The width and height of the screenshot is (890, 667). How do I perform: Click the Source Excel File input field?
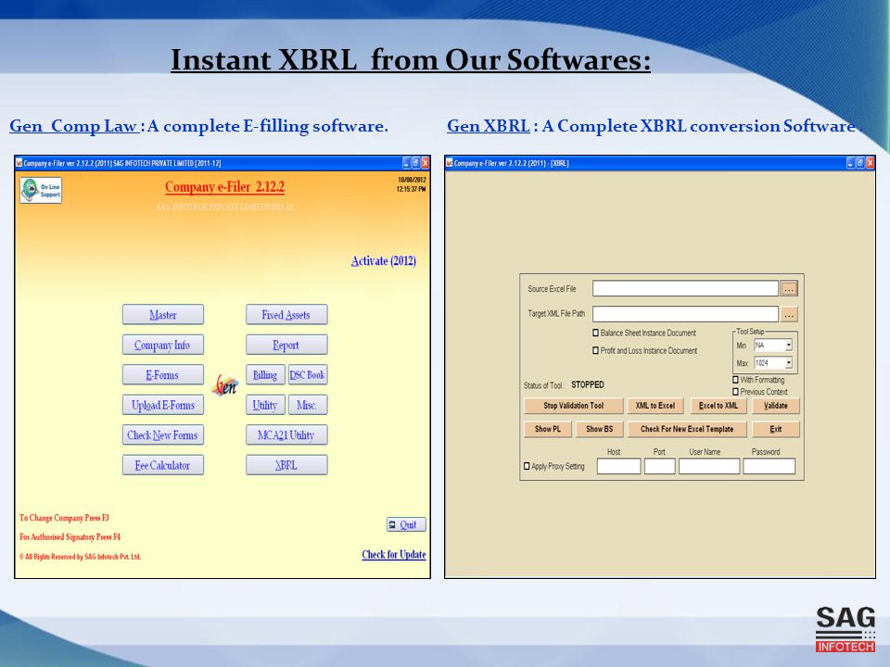pyautogui.click(x=685, y=289)
